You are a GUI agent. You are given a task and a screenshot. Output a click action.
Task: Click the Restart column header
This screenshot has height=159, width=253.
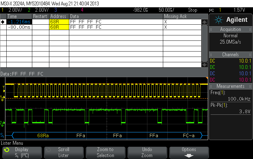coord(40,16)
